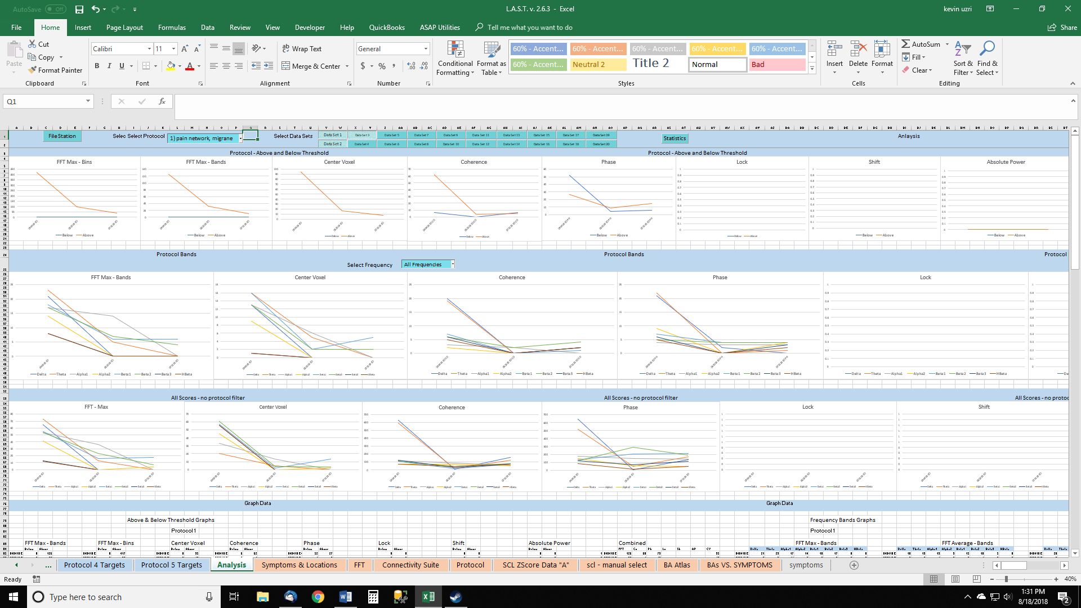Open Conditional Formatting options
This screenshot has width=1081, height=608.
click(x=455, y=59)
